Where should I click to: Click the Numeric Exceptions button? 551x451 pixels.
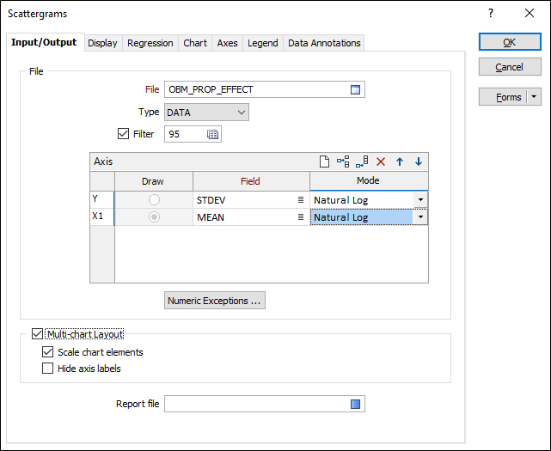215,301
